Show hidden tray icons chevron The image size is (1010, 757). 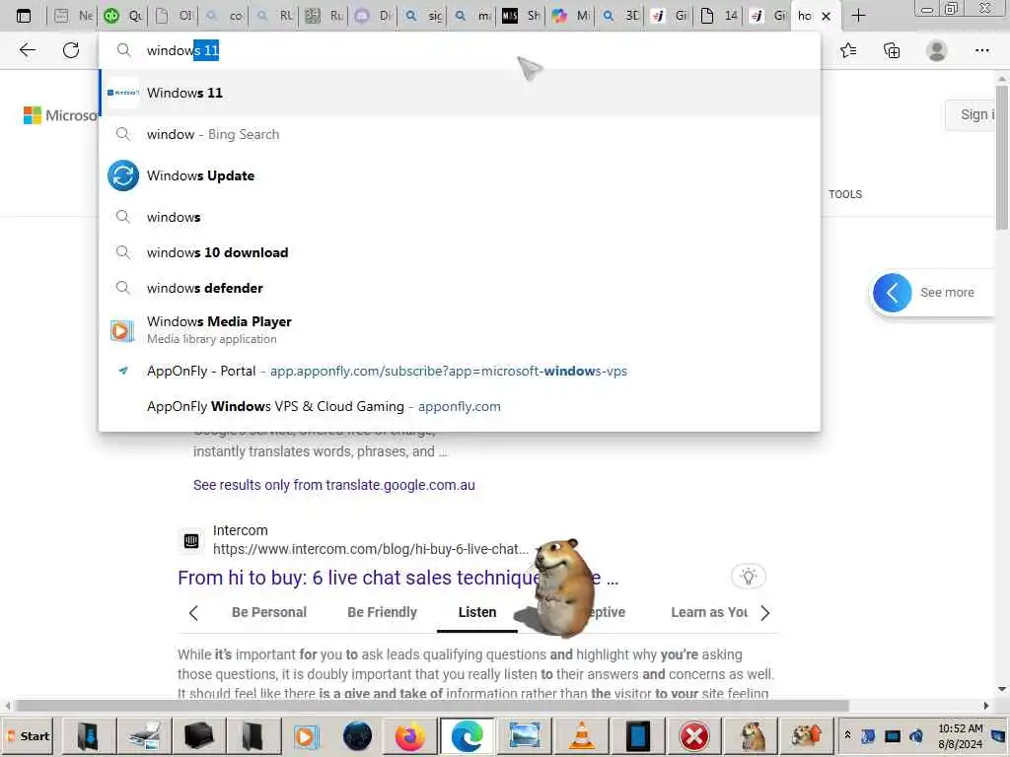847,735
